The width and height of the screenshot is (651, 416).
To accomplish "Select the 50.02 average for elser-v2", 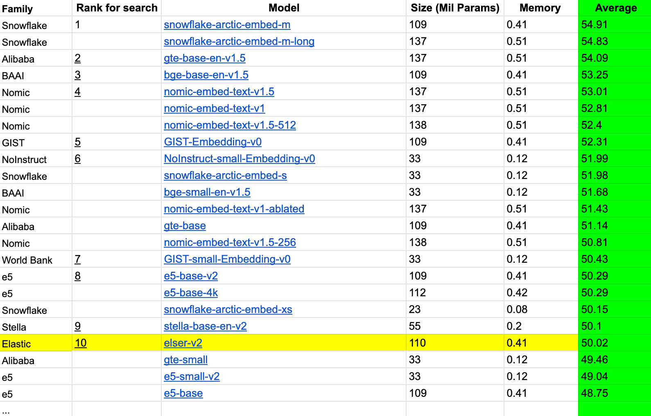I will tap(615, 343).
